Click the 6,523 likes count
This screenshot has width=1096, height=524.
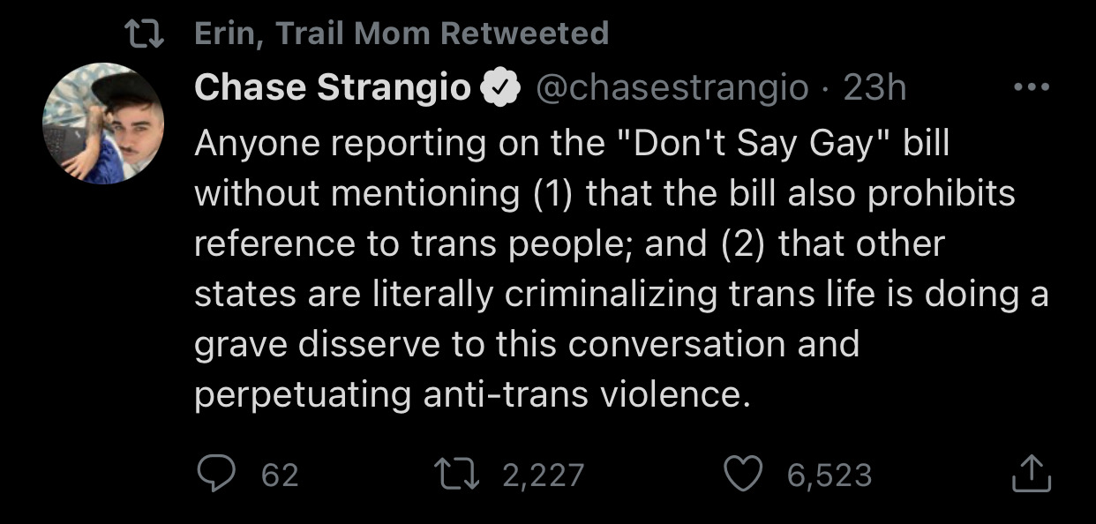click(829, 476)
